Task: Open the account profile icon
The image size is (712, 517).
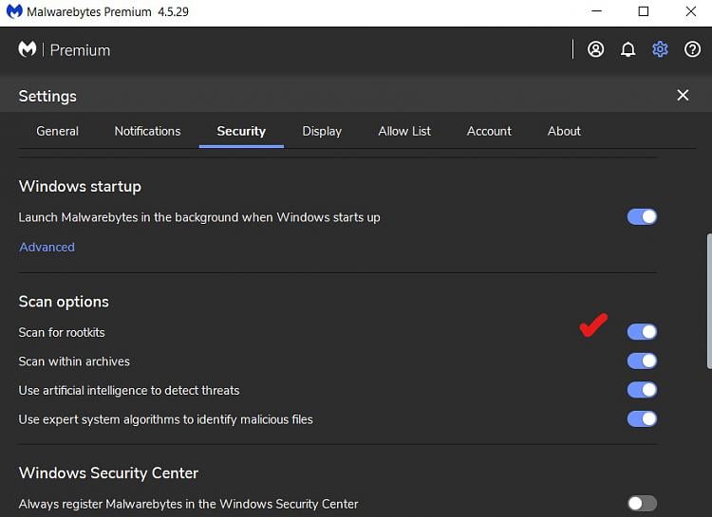Action: tap(595, 49)
